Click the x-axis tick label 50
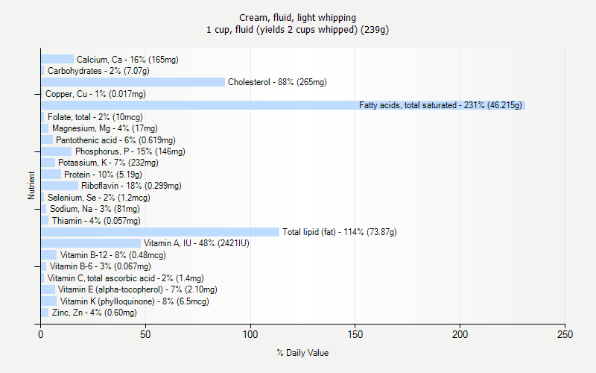The height and width of the screenshot is (373, 596). tap(145, 334)
